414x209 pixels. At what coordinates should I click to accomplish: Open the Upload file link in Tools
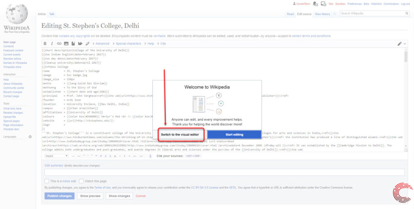(x=10, y=117)
